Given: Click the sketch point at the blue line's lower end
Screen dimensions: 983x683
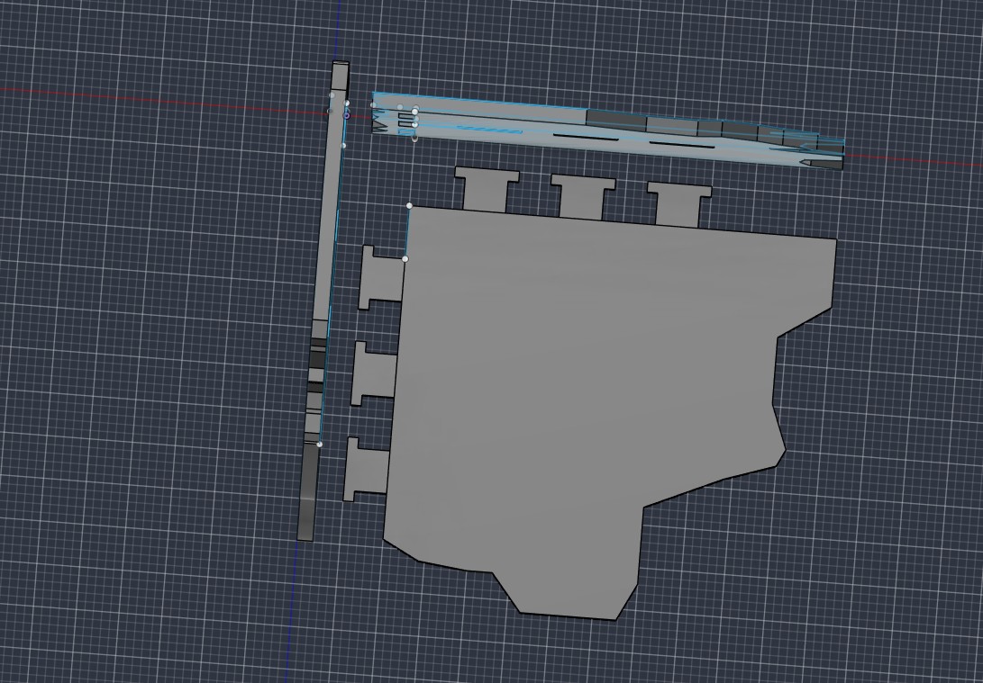Looking at the screenshot, I should [x=319, y=444].
